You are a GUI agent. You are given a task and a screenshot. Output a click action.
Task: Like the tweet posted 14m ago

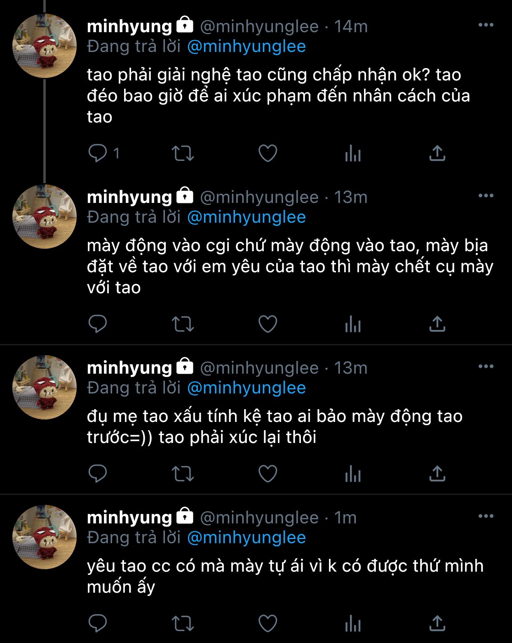point(268,153)
